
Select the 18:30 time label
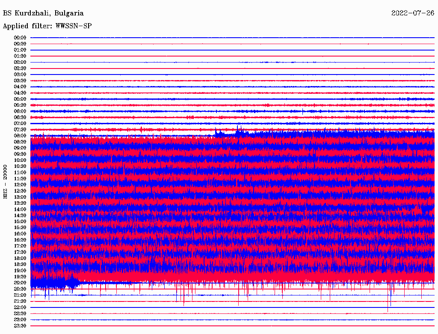tap(20, 265)
